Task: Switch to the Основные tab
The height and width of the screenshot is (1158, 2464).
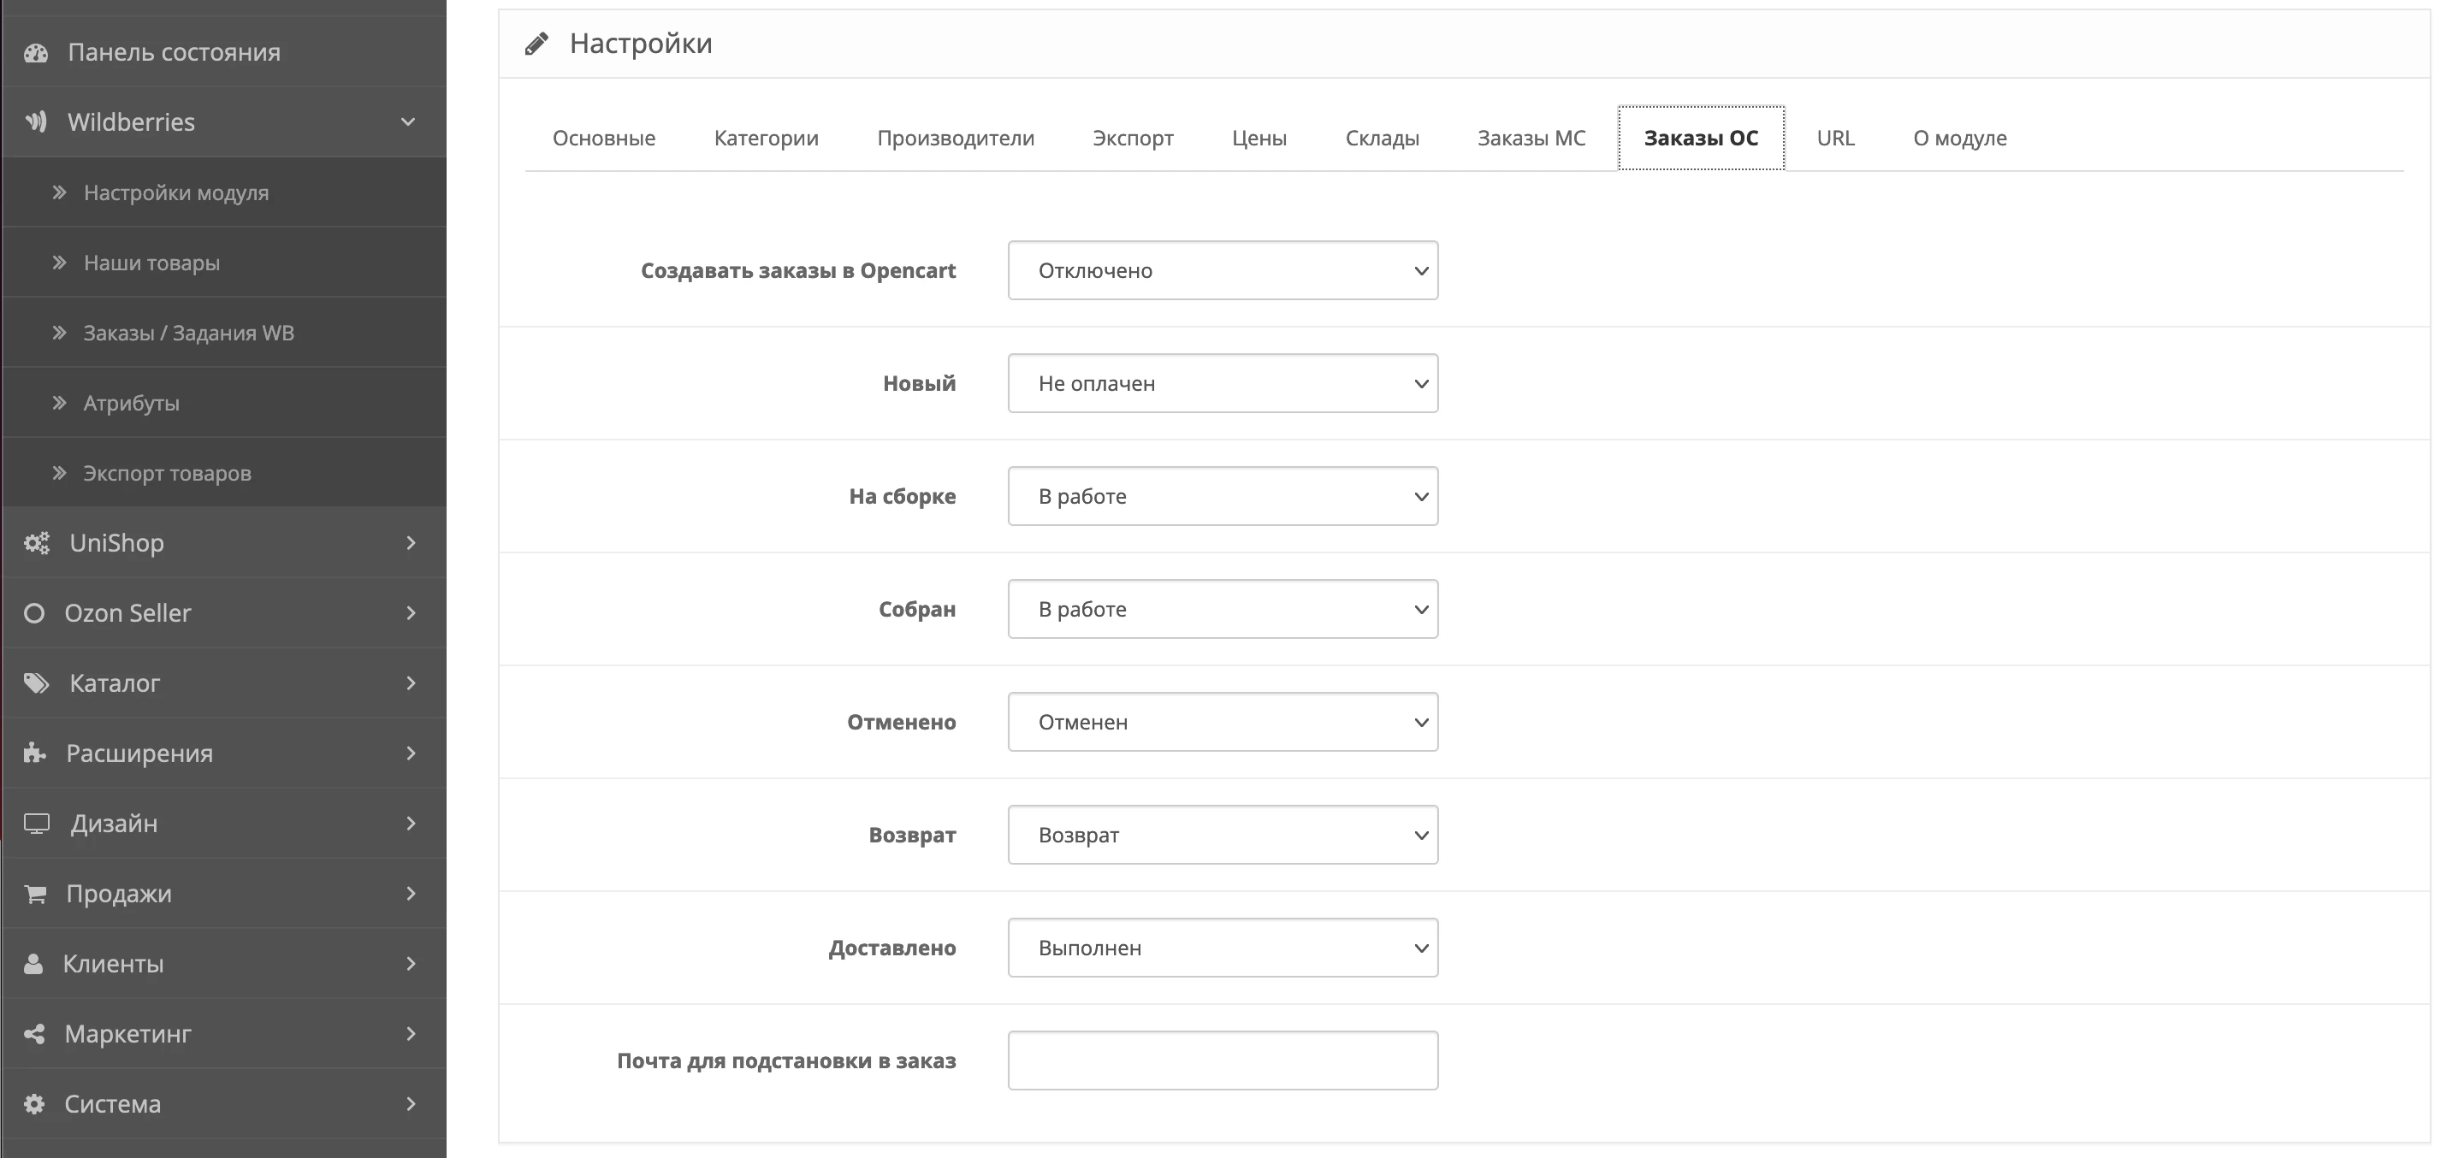Action: click(x=603, y=139)
